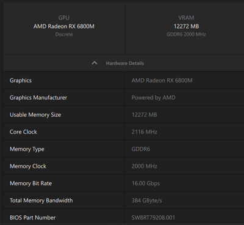Click the BIOS Part Number label

[x=32, y=218]
